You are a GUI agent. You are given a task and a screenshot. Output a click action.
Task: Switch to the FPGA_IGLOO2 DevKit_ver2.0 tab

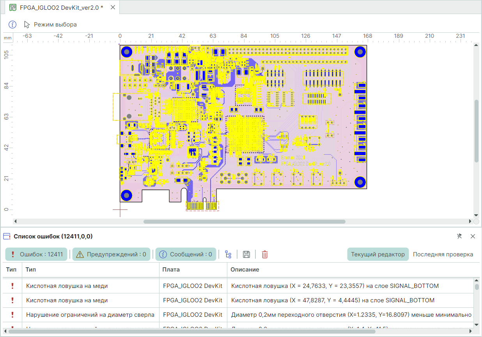(x=61, y=7)
